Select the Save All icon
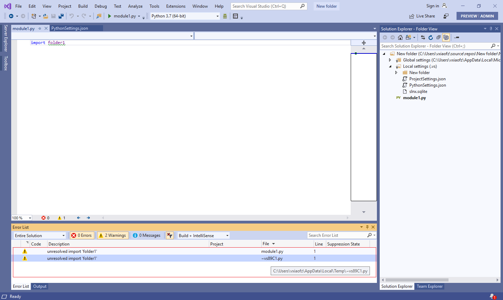503x300 pixels. (x=60, y=16)
